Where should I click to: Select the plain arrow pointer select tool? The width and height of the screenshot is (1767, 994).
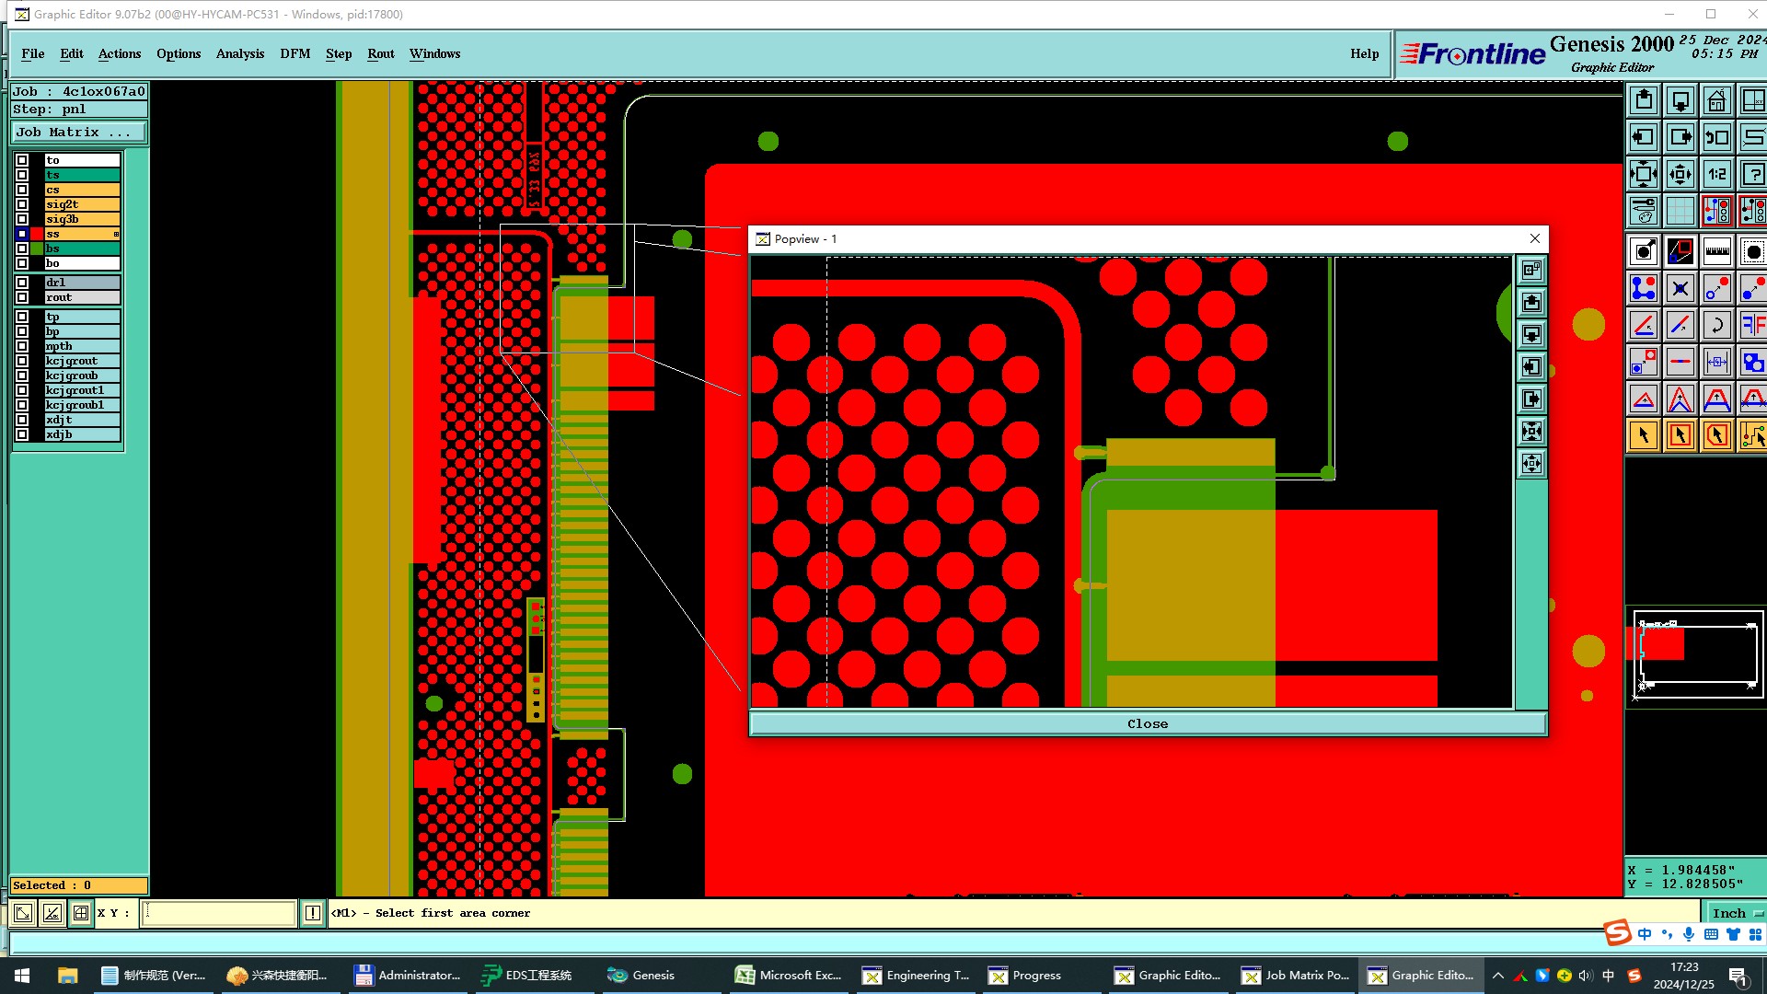point(1644,435)
